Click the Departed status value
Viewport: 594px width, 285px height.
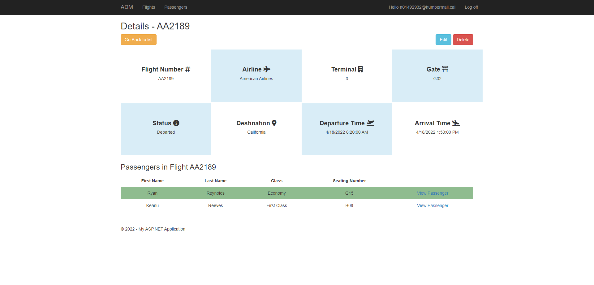tap(166, 132)
